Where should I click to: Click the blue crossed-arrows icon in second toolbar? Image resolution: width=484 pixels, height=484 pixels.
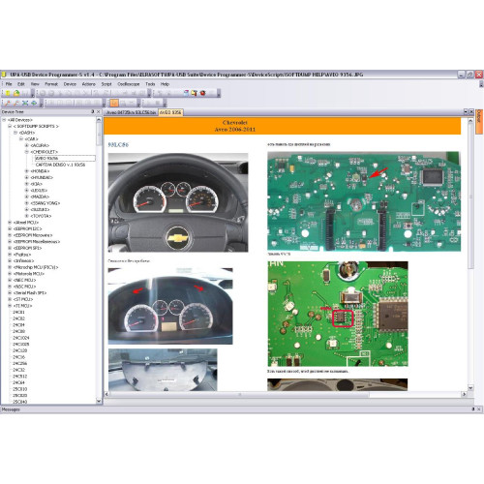point(25,103)
